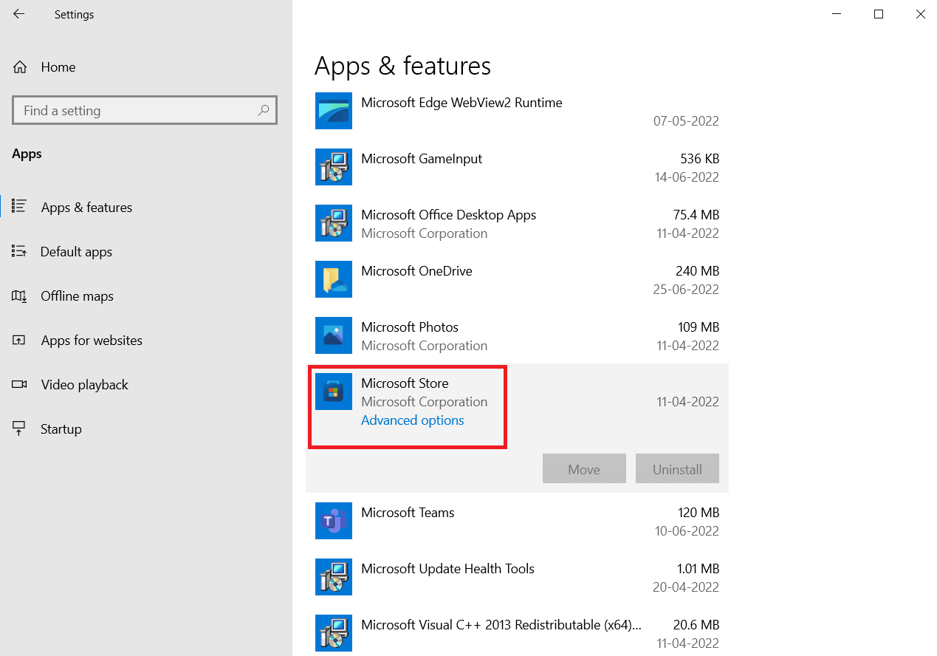The image size is (937, 656).
Task: Click the Microsoft OneDrive app icon
Action: coord(334,279)
